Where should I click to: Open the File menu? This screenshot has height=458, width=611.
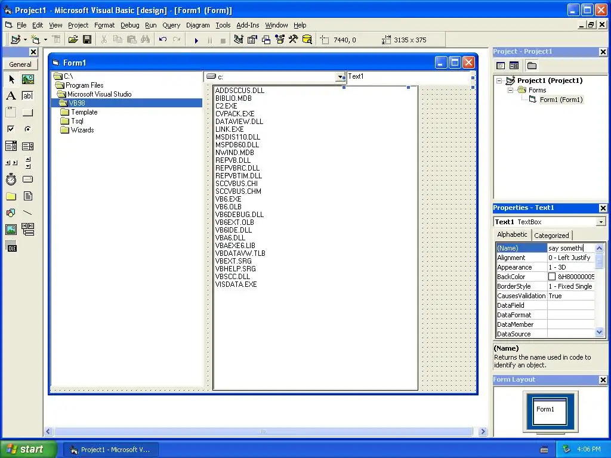(x=21, y=25)
